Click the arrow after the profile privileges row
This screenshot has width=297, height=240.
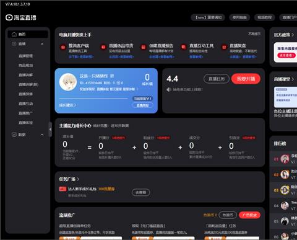pos(137,89)
